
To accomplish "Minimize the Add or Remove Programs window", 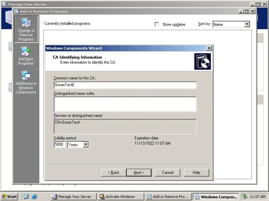I will tap(241, 11).
